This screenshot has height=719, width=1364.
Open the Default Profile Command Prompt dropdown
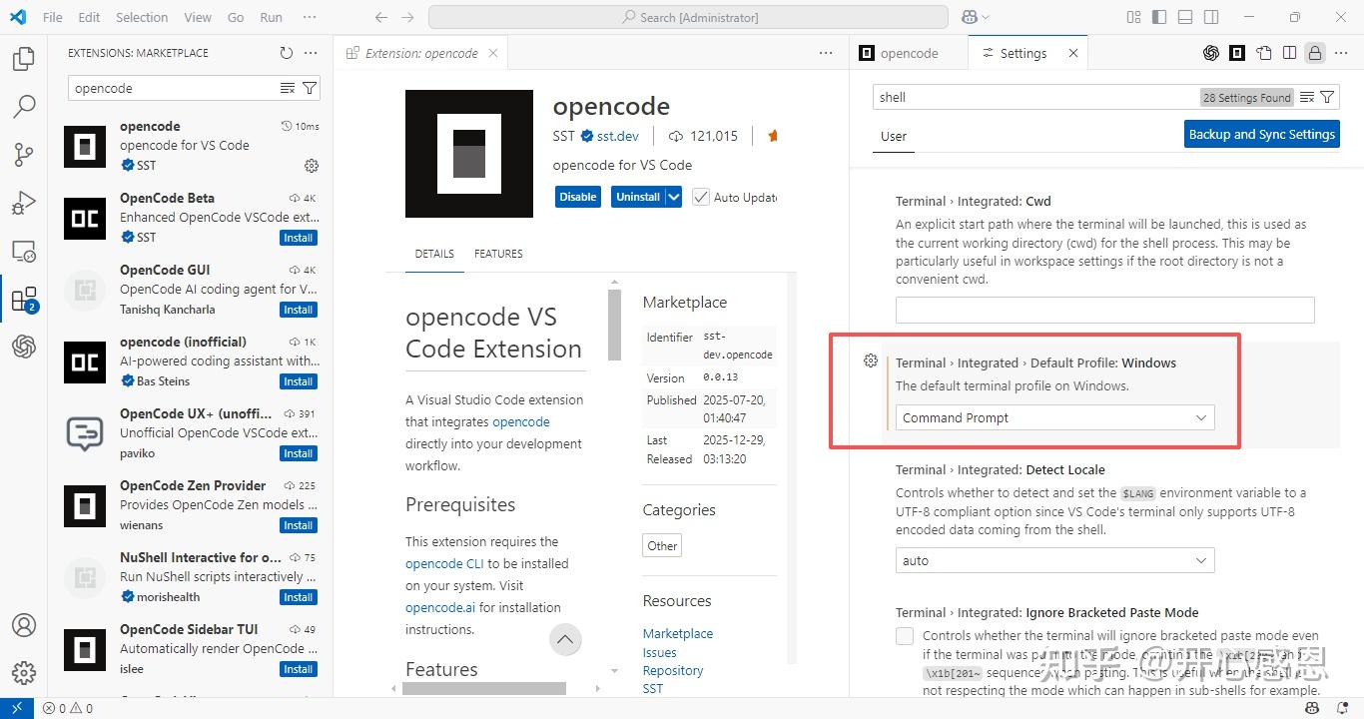[1054, 417]
